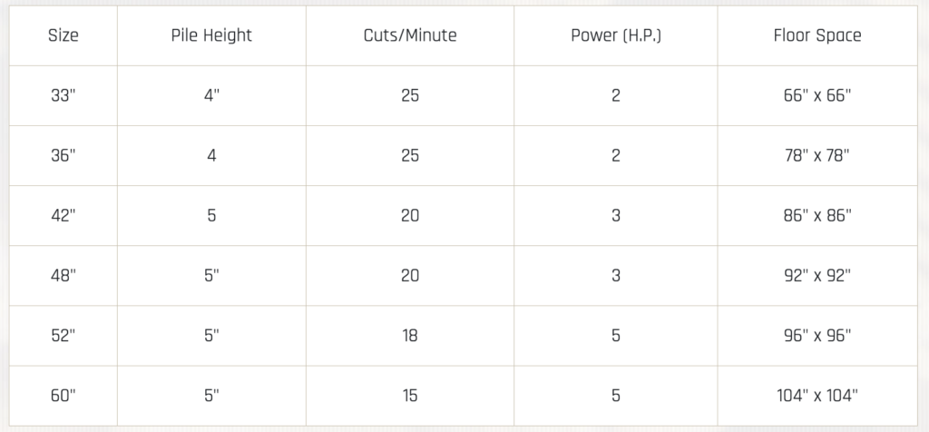Click the 86" x 86" floor space cell
This screenshot has width=929, height=432.
tap(817, 216)
